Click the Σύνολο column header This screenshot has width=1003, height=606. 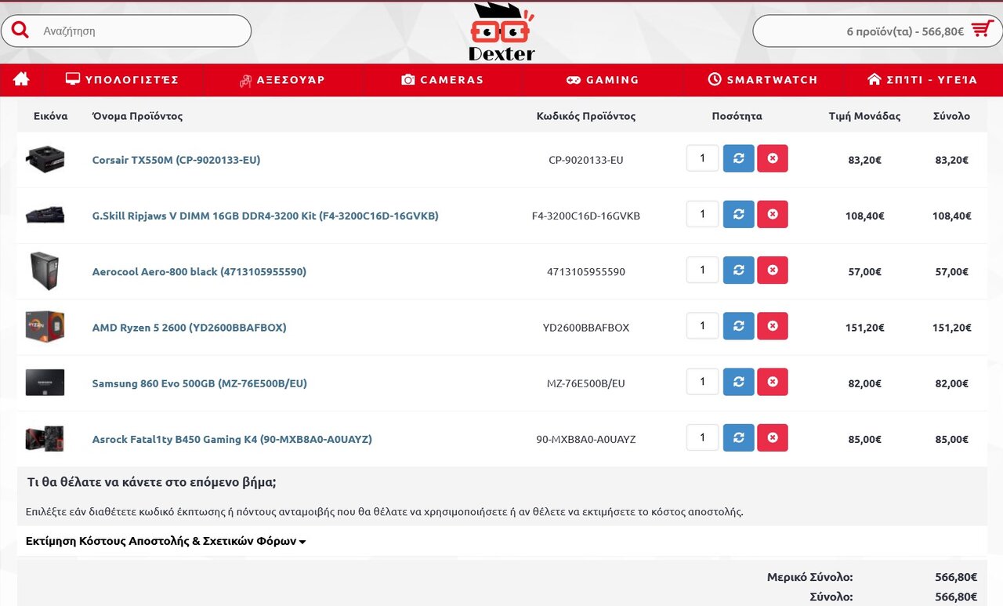[x=951, y=116]
